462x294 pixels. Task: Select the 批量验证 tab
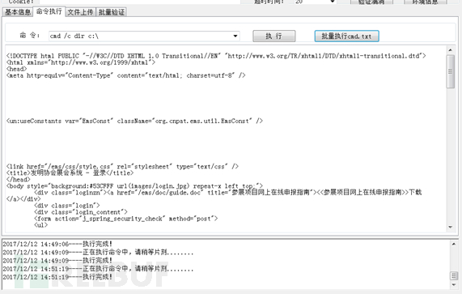112,12
